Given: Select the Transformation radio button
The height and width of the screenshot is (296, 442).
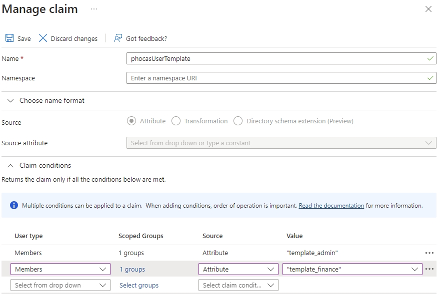Looking at the screenshot, I should point(176,121).
